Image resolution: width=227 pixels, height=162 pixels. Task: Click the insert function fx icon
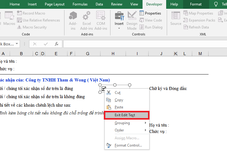[x=57, y=44]
